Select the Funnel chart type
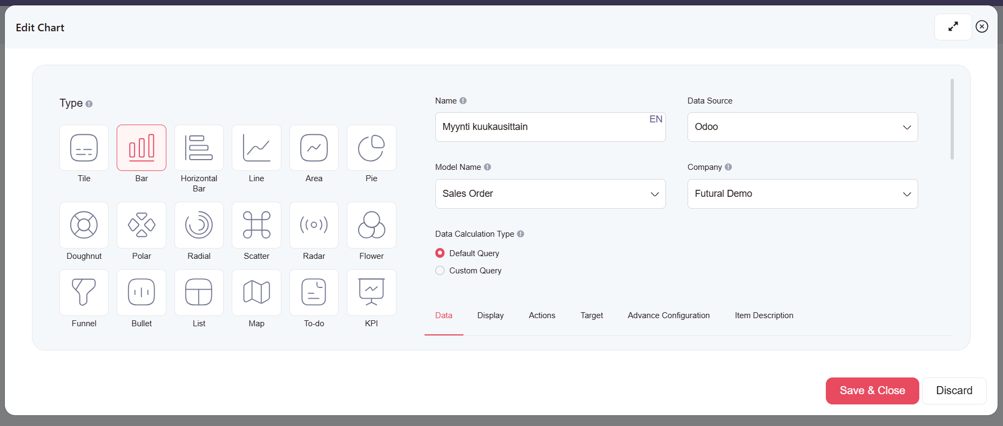Viewport: 1003px width, 426px height. pyautogui.click(x=84, y=292)
